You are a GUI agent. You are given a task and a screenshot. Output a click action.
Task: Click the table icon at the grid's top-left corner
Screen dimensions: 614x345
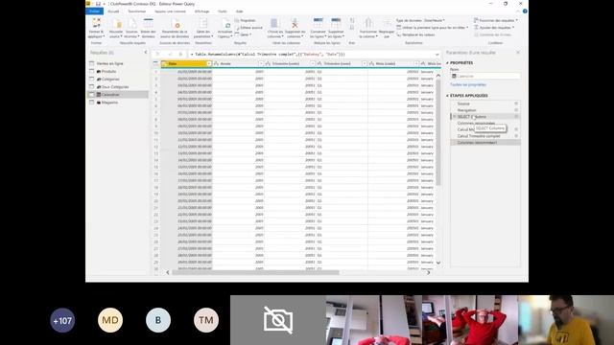(155, 63)
